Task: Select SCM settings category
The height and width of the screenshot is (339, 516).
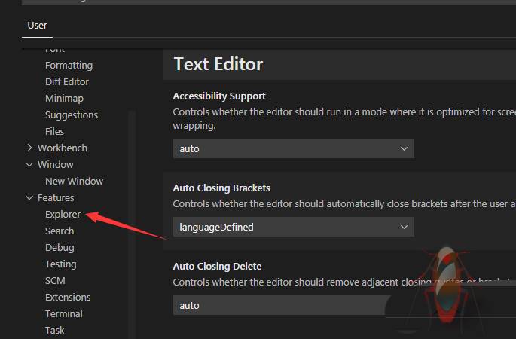Action: 55,281
